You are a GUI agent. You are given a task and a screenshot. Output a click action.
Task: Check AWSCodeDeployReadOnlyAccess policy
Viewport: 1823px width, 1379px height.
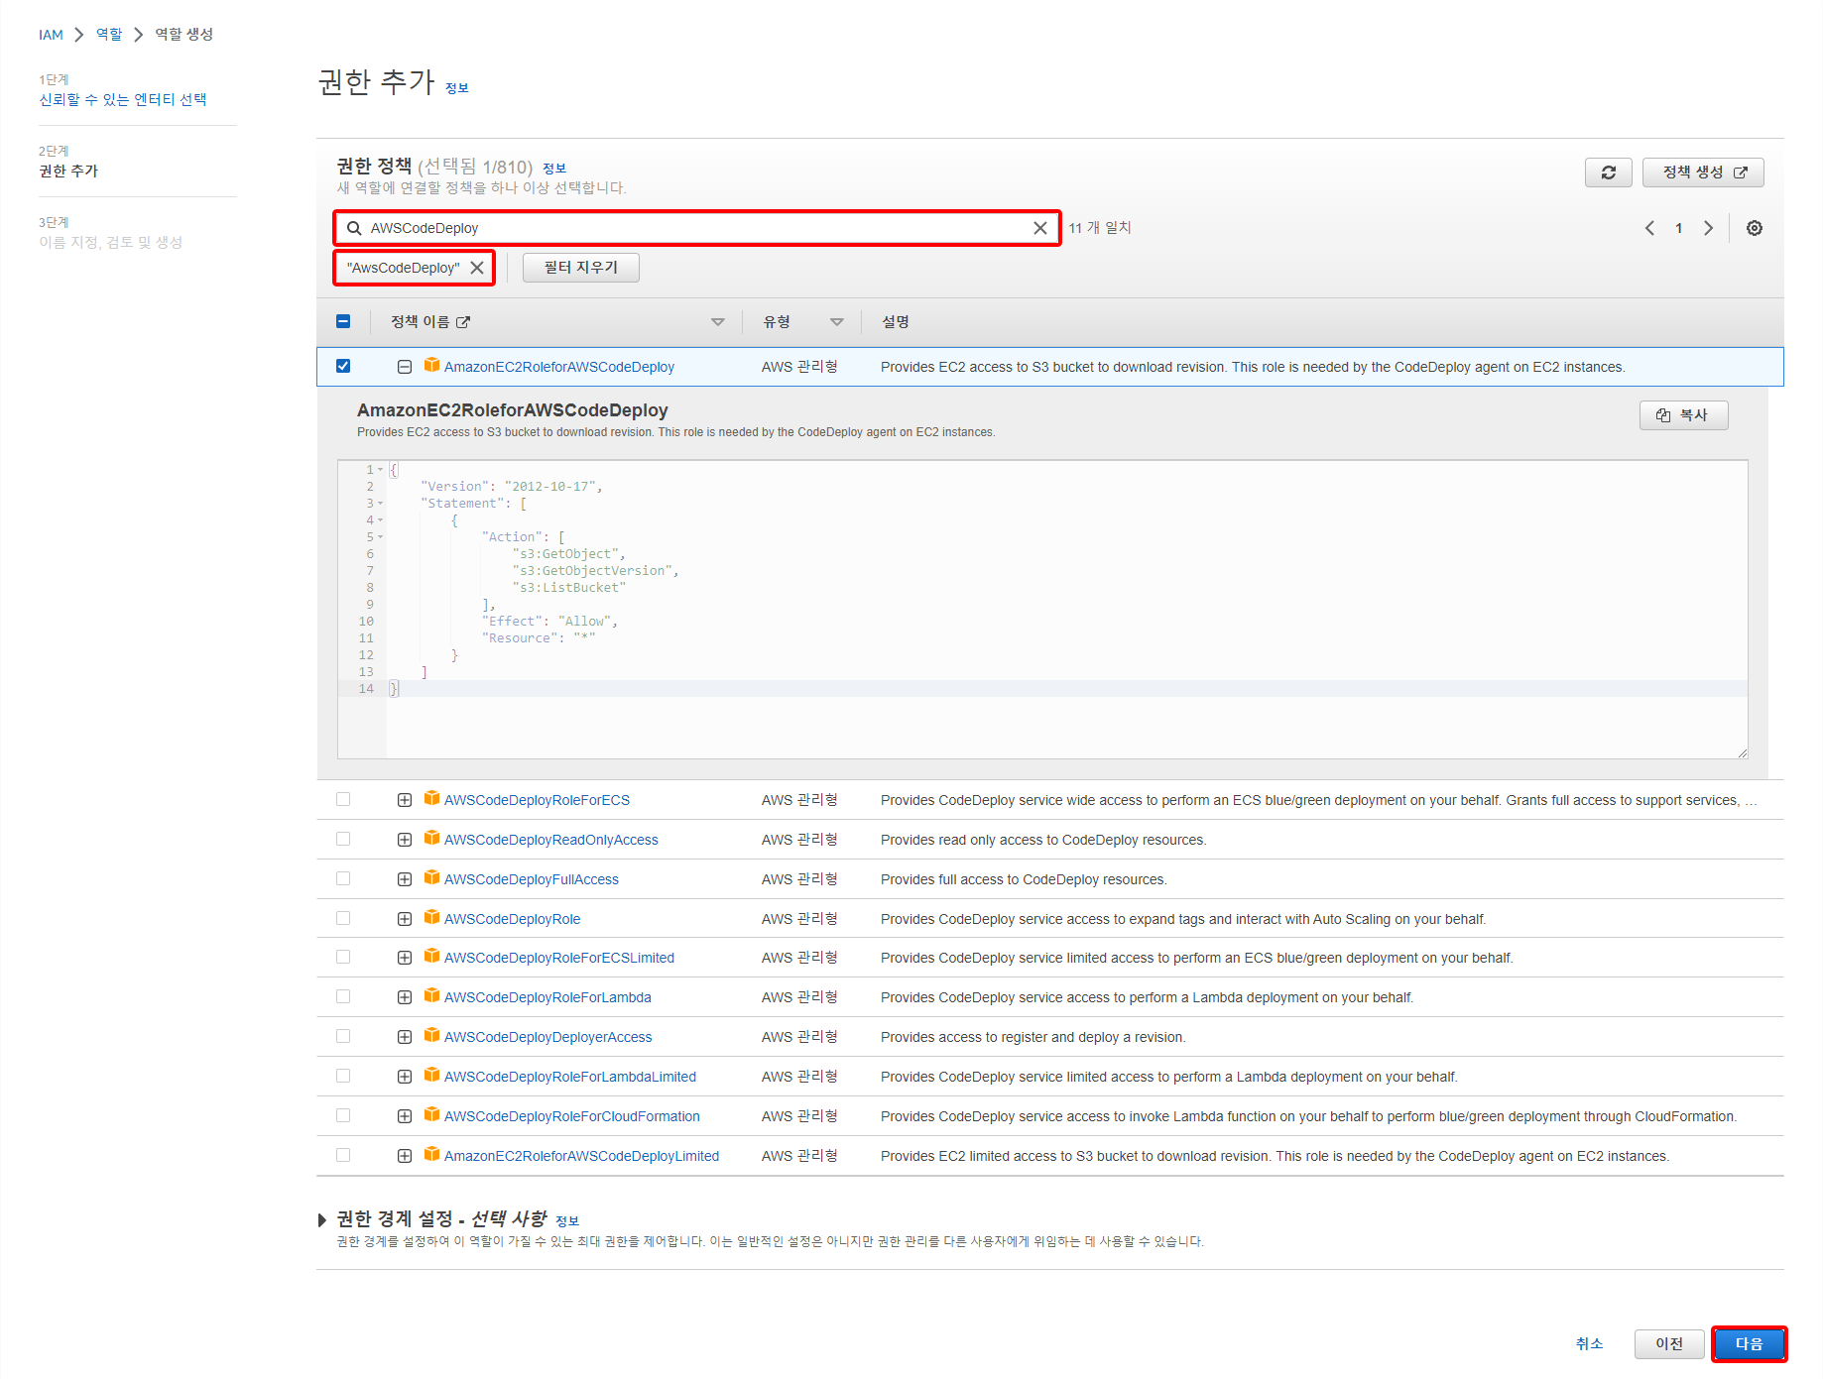[x=343, y=839]
